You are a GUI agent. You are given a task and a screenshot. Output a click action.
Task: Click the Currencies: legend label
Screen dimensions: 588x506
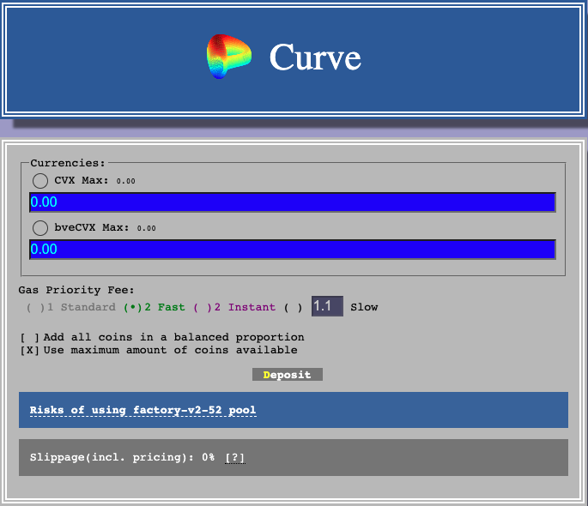coord(68,163)
